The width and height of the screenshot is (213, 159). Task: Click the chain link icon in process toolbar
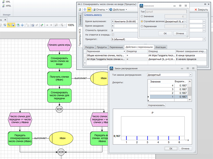[89, 10]
